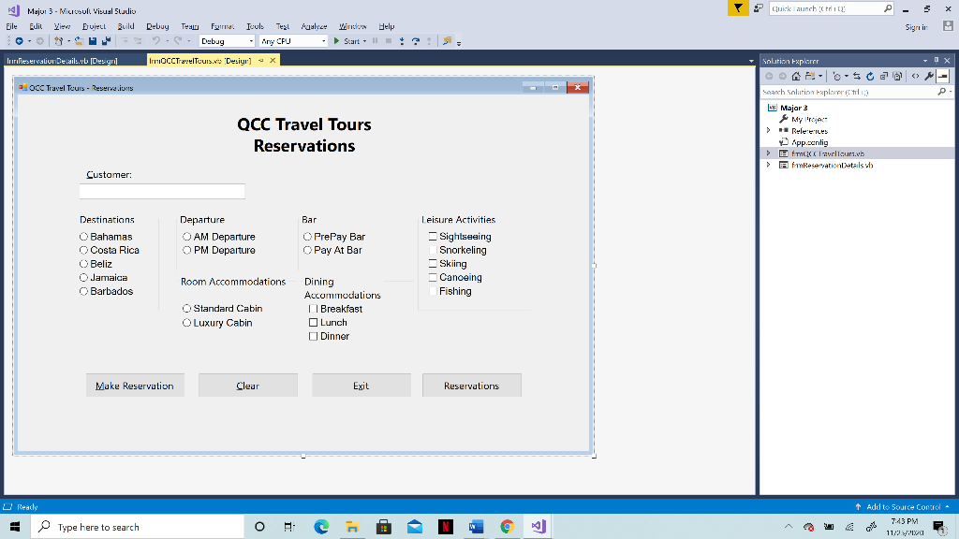This screenshot has height=539, width=959.
Task: Click the Exit button on the form
Action: (361, 386)
